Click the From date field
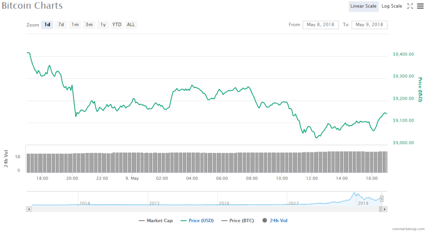Viewport: 427px width, 232px height. [x=321, y=25]
